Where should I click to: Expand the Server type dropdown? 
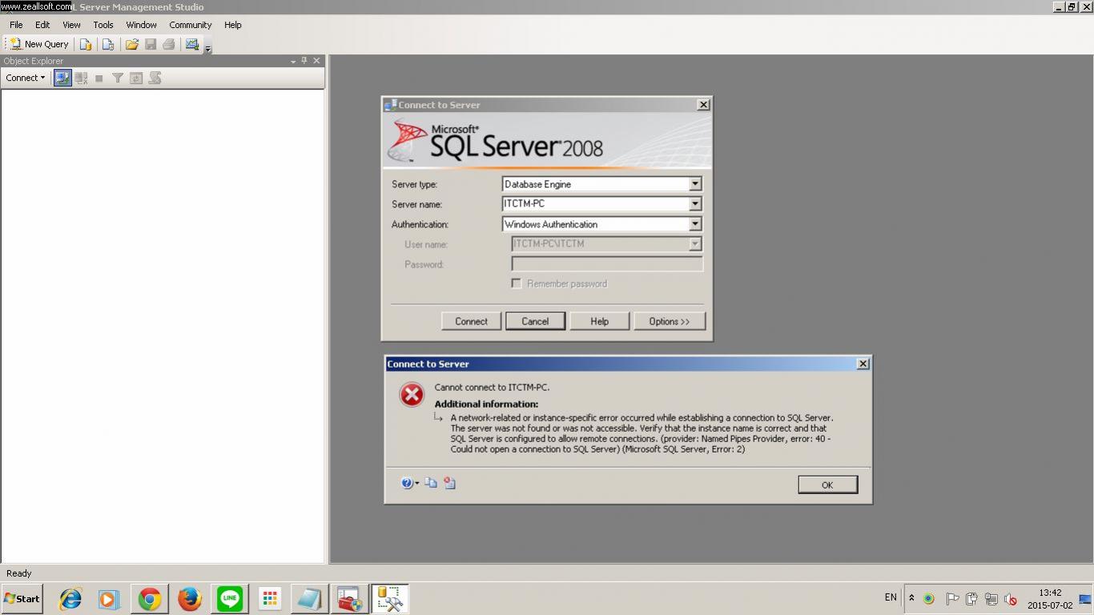click(695, 184)
